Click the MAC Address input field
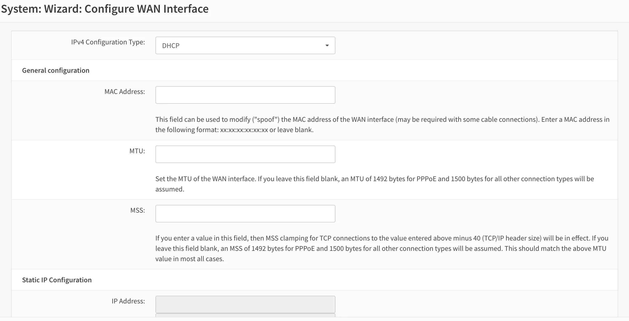The width and height of the screenshot is (629, 321). [x=245, y=95]
